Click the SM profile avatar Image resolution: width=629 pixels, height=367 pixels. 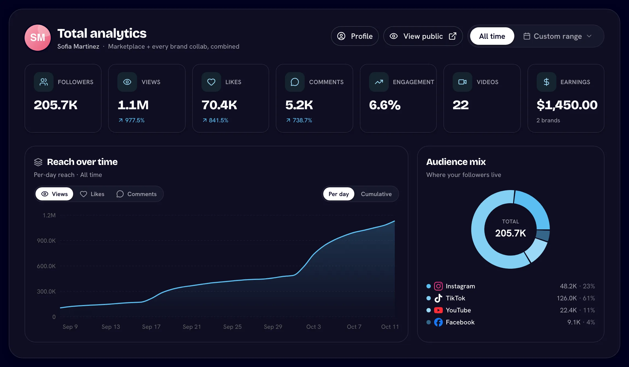point(38,38)
